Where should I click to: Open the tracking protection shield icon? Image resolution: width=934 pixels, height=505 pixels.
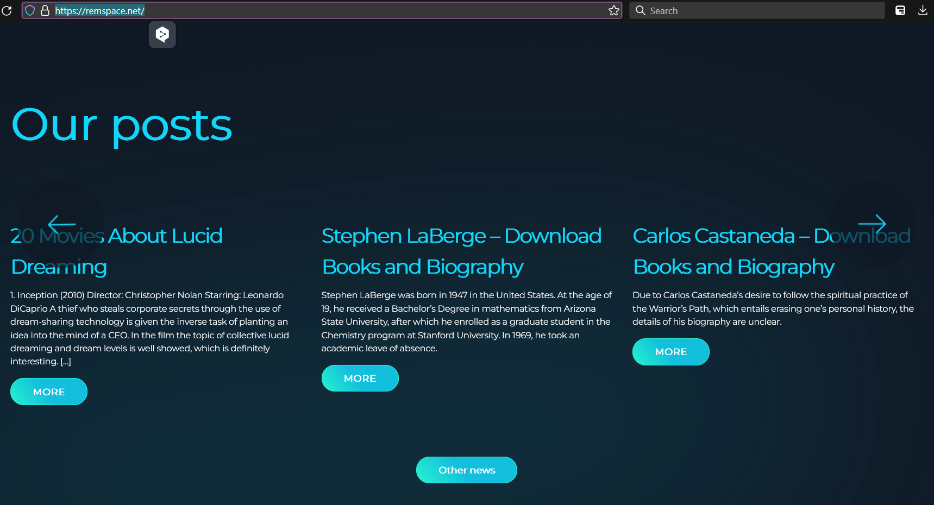click(30, 10)
